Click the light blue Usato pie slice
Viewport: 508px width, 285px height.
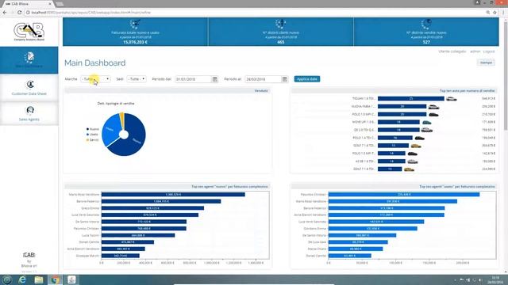click(x=110, y=131)
